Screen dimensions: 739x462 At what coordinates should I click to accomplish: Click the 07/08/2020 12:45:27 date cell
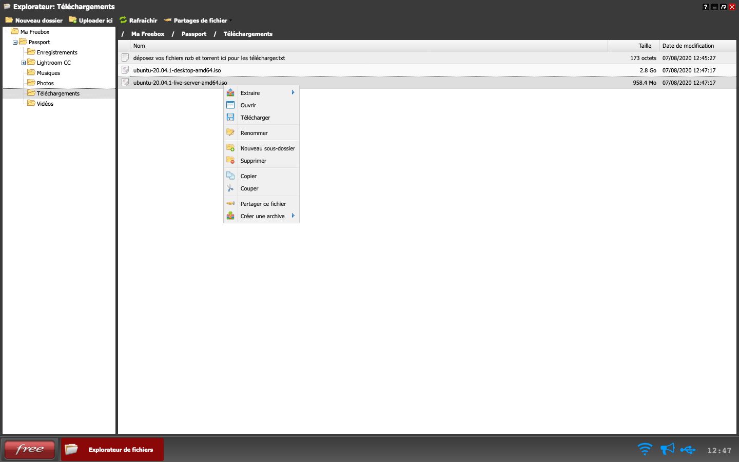(689, 58)
